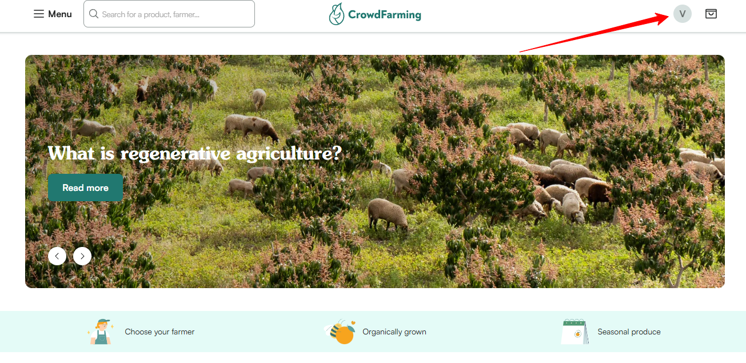The image size is (746, 363).
Task: Click the farmer illustration icon
Action: coord(101,332)
